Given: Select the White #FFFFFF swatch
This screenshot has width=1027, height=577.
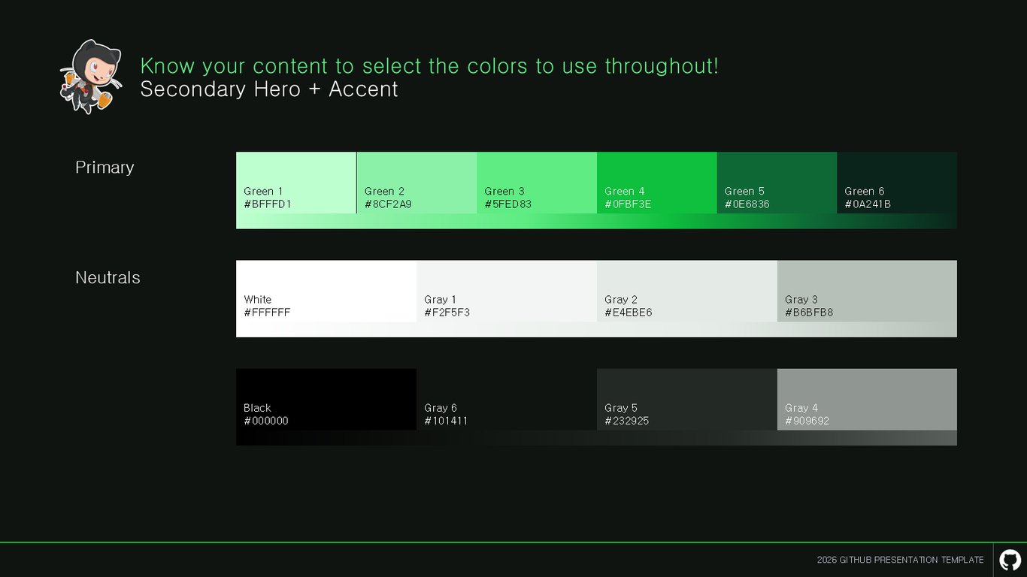Looking at the screenshot, I should (326, 291).
